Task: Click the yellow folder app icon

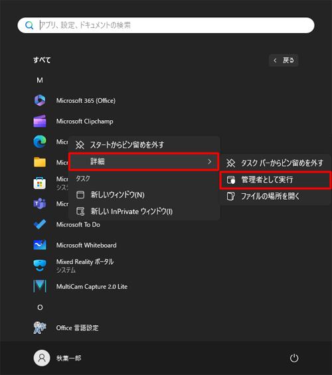Action: coord(40,162)
